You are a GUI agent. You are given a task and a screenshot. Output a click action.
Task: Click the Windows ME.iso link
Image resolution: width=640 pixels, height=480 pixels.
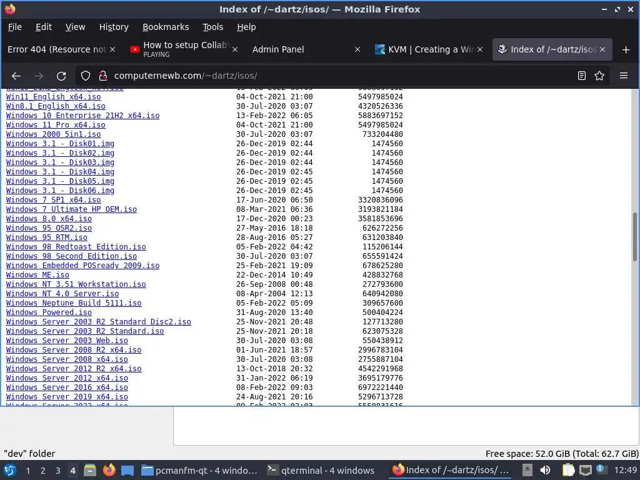coord(37,275)
